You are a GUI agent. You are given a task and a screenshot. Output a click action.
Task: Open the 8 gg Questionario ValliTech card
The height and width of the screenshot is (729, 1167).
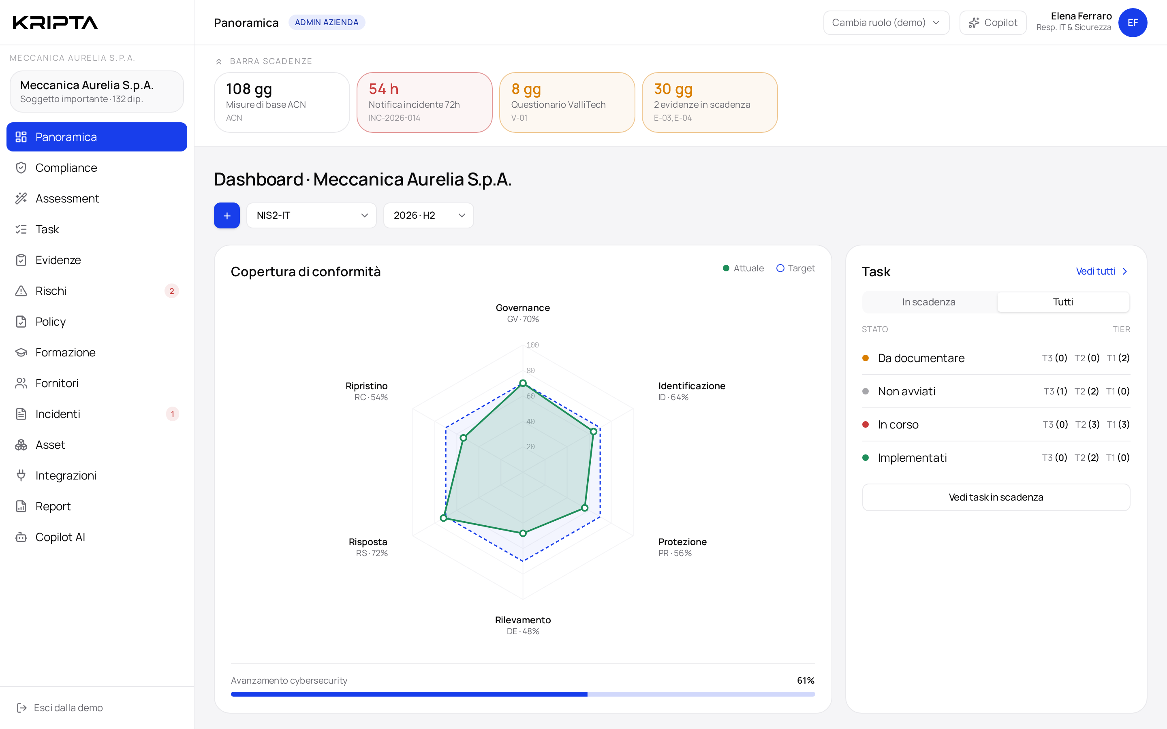click(x=566, y=102)
